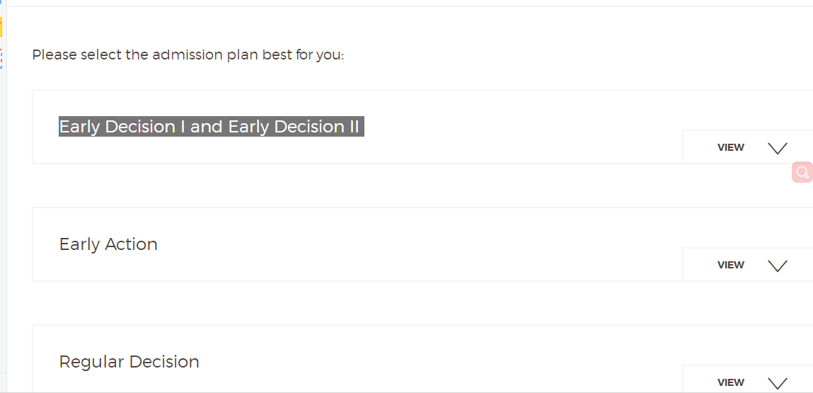
Task: Click the 'Please select the admission plan' text
Action: click(188, 55)
